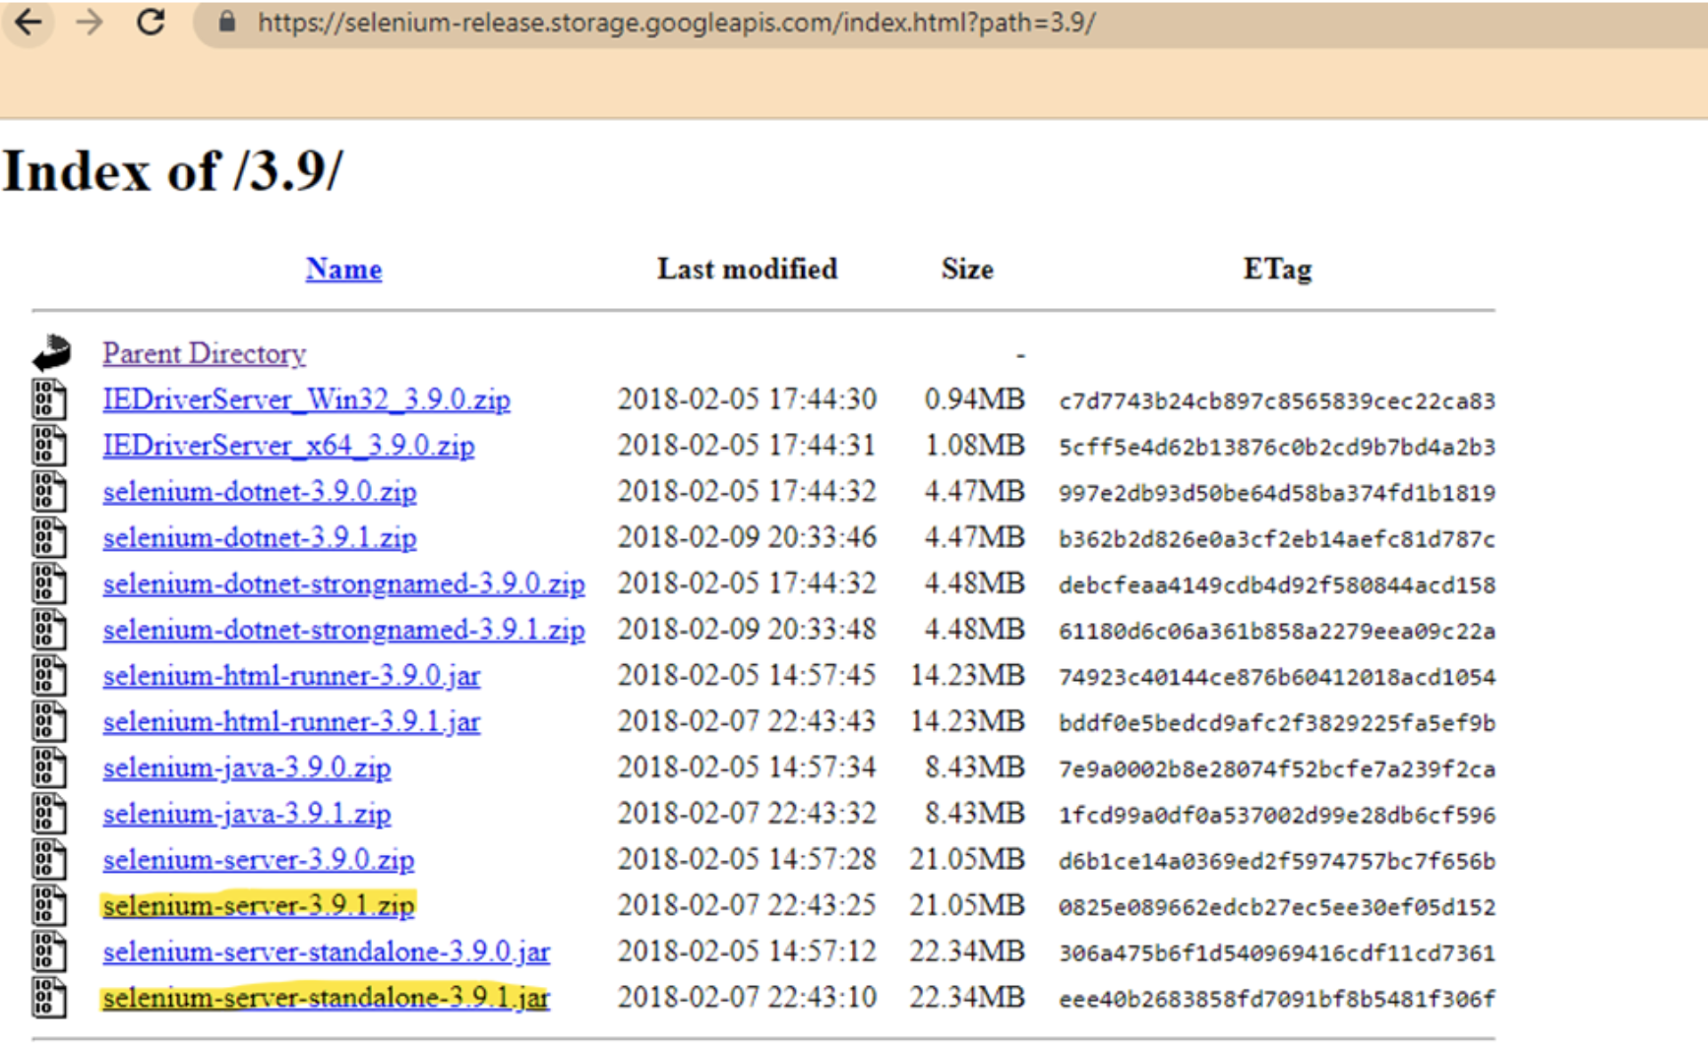The image size is (1708, 1043).
Task: Click the browser forward navigation arrow
Action: [91, 22]
